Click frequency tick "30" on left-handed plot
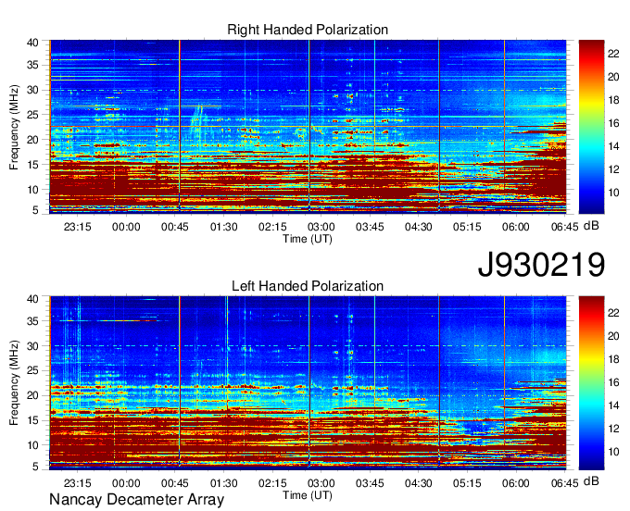 pyautogui.click(x=32, y=346)
